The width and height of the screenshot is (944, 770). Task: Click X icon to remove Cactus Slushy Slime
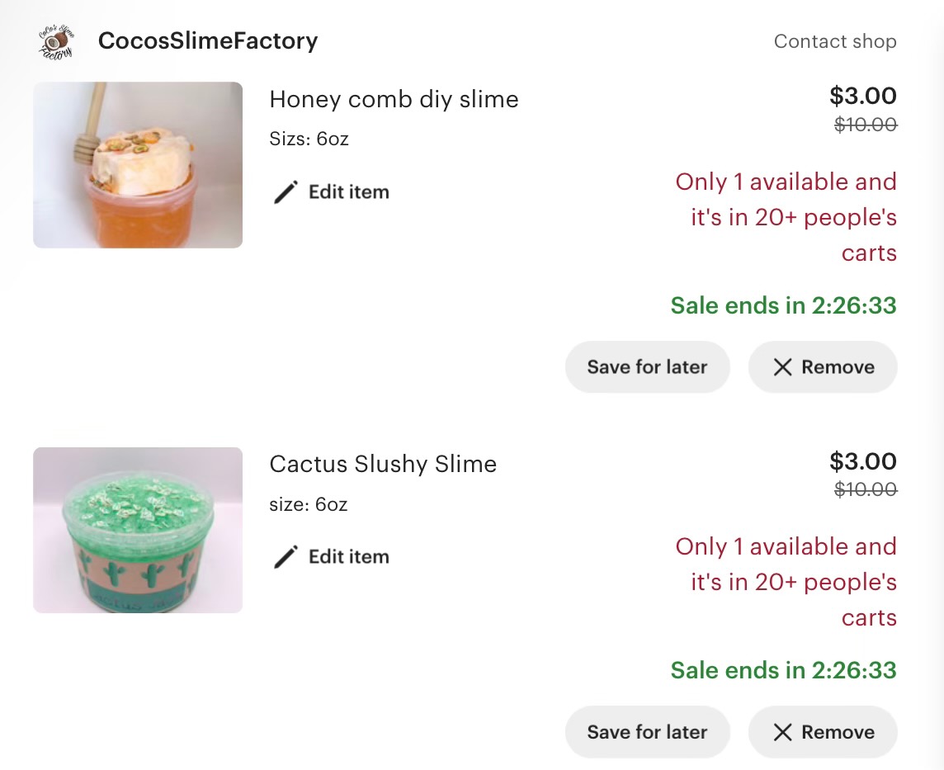pyautogui.click(x=782, y=732)
